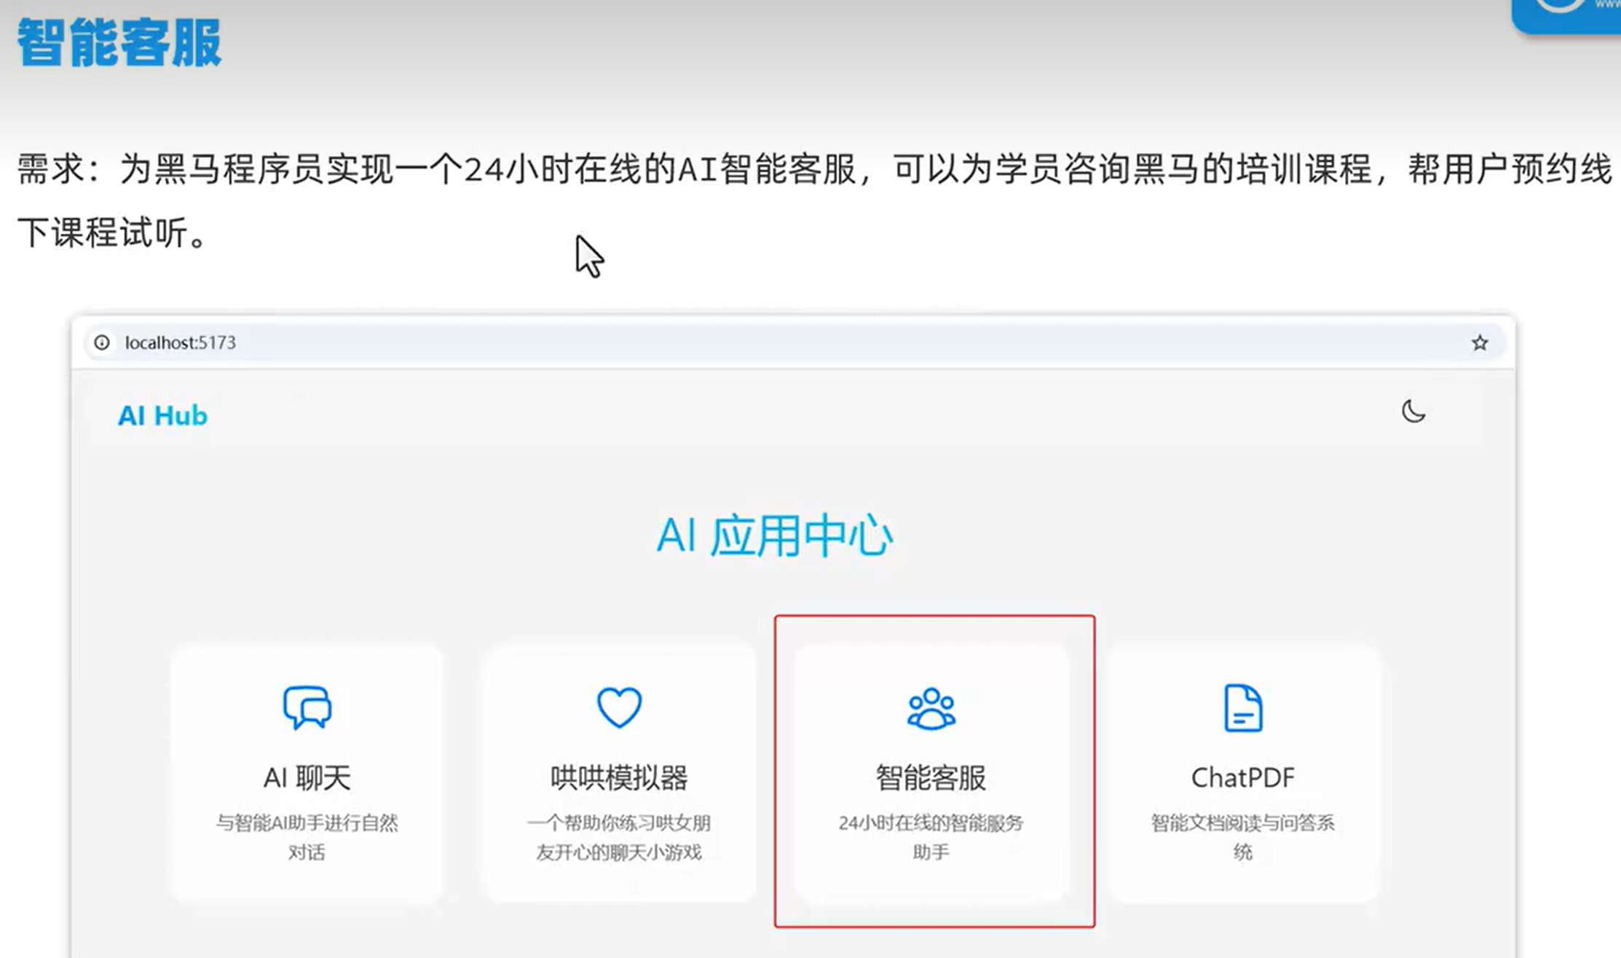This screenshot has height=958, width=1621.
Task: Open the 智能客服 card title
Action: [x=931, y=777]
